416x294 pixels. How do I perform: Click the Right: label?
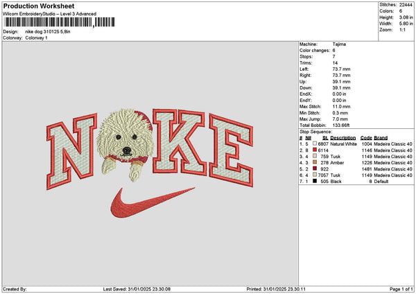point(306,76)
